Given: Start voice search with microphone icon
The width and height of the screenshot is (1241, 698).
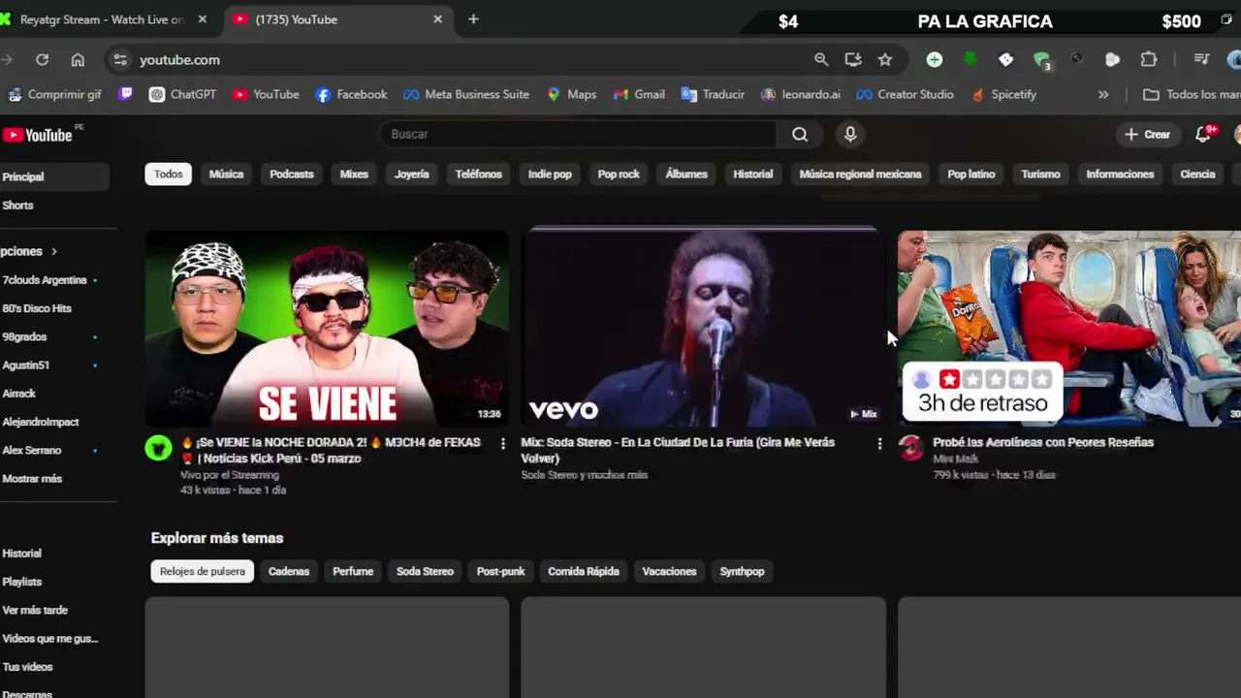Looking at the screenshot, I should coord(850,135).
